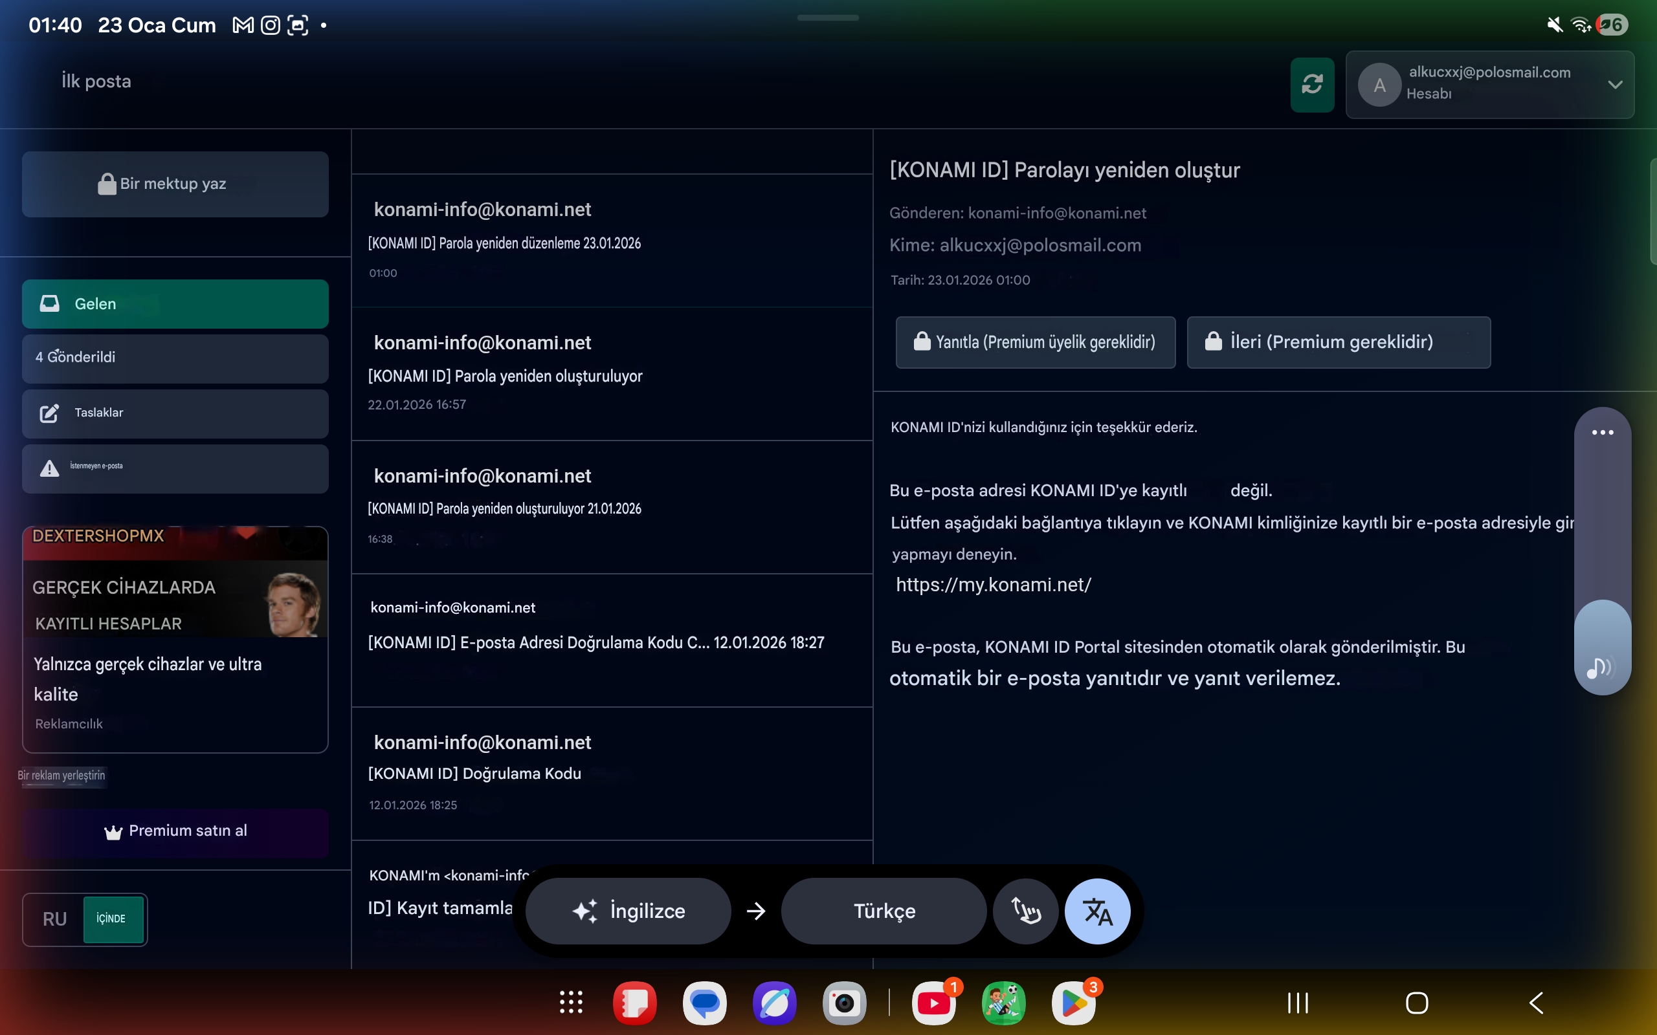1657x1035 pixels.
Task: Compose with the 'Bir mektup yaz' button
Action: tap(175, 184)
